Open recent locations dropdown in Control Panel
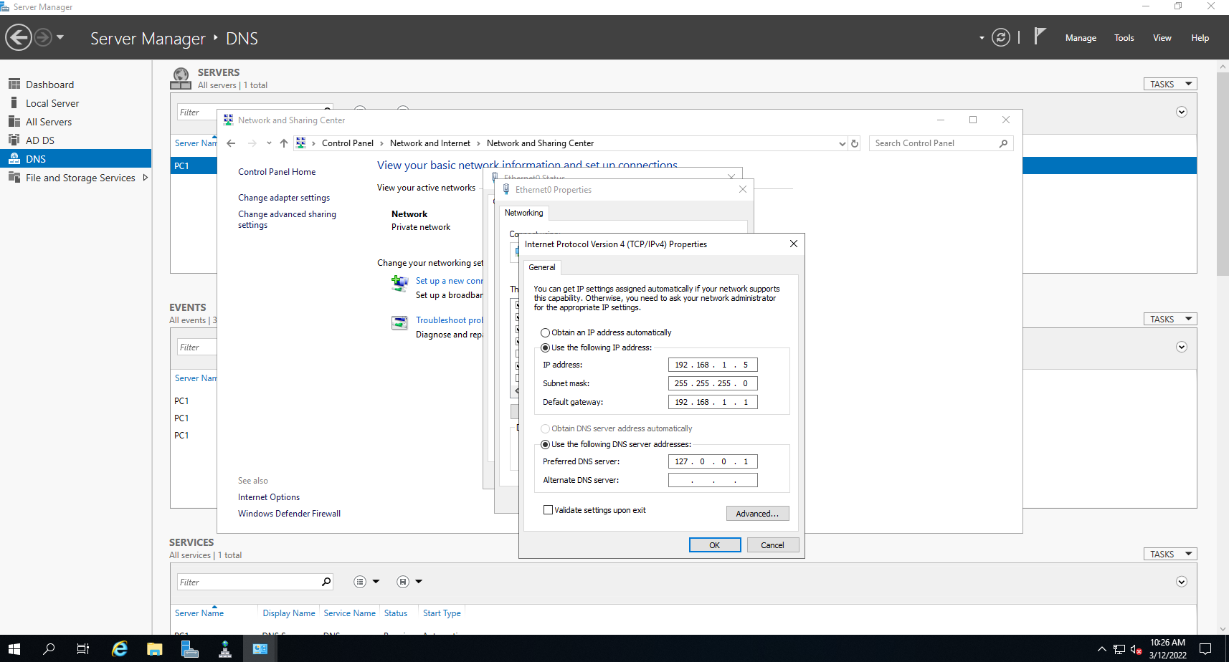 [269, 143]
